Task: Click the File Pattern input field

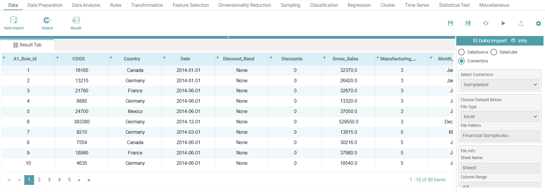Action: (x=500, y=135)
